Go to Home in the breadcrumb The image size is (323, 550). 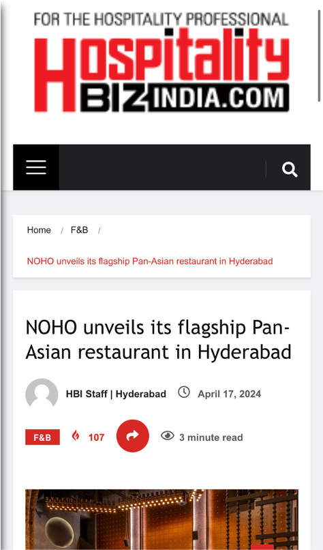coord(39,230)
